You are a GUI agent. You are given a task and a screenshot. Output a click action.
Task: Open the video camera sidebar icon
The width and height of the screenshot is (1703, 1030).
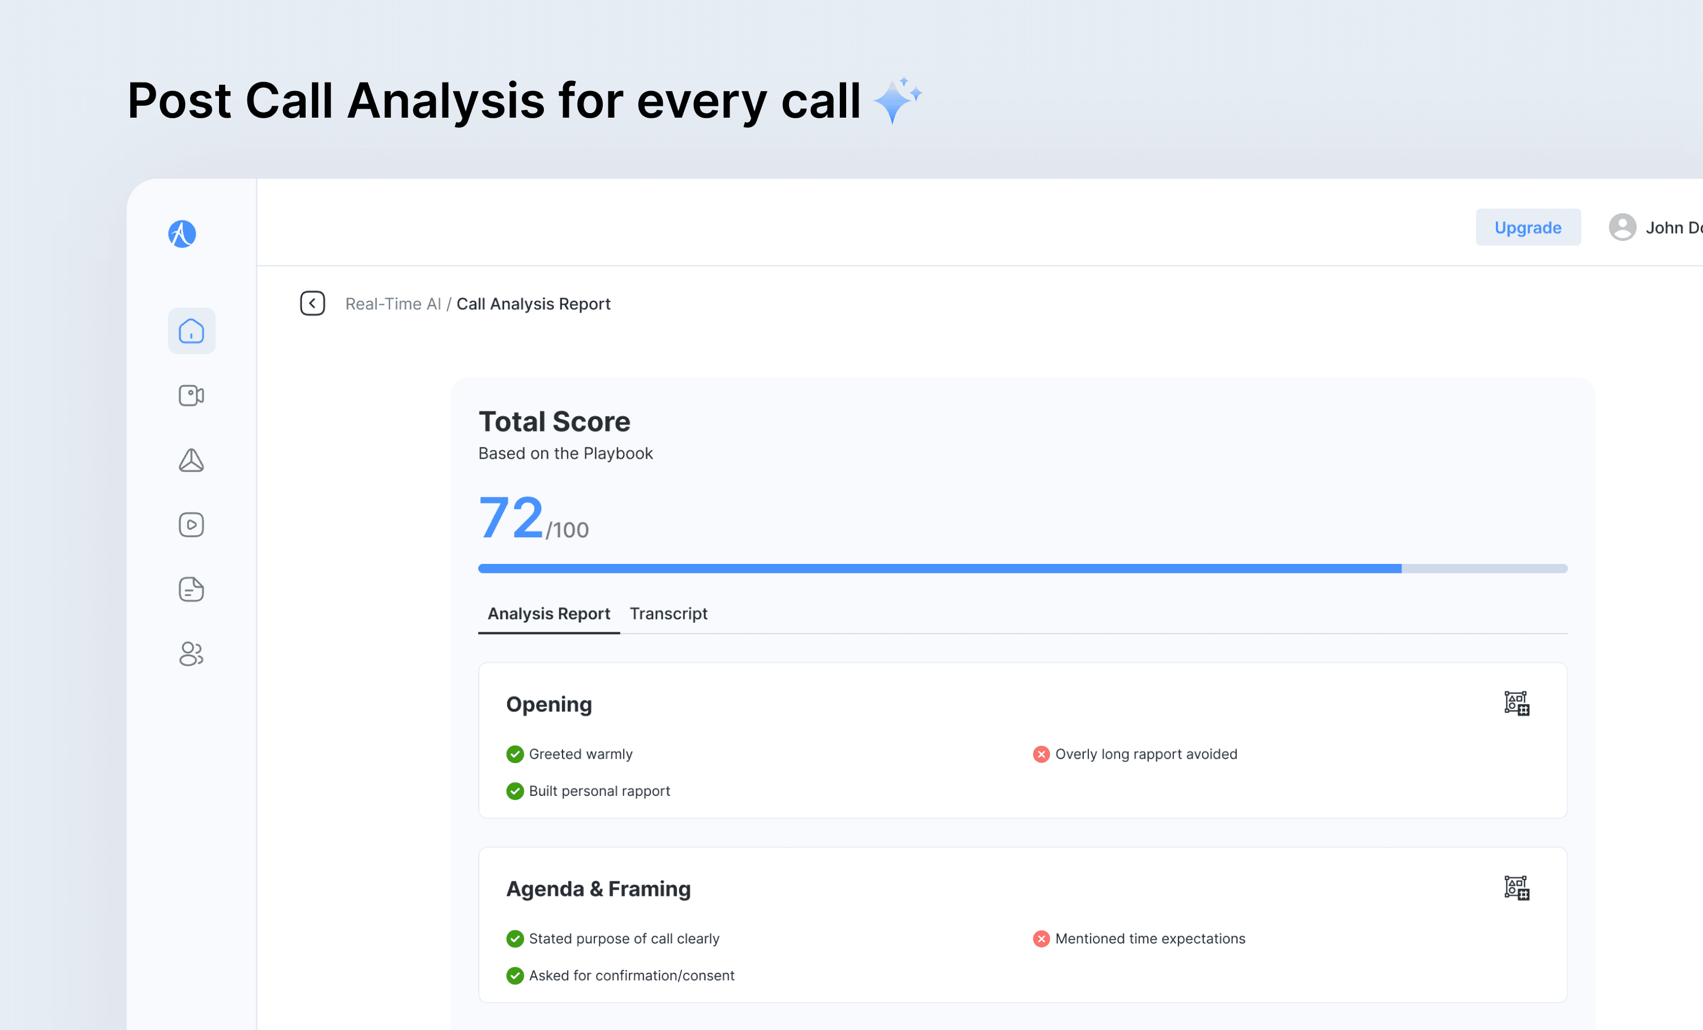[x=191, y=396]
